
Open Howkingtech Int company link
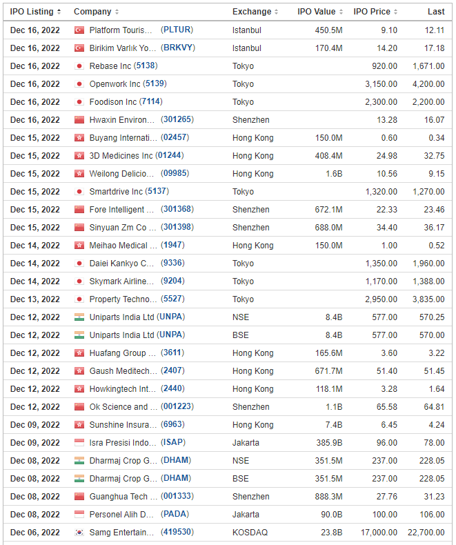coord(122,389)
